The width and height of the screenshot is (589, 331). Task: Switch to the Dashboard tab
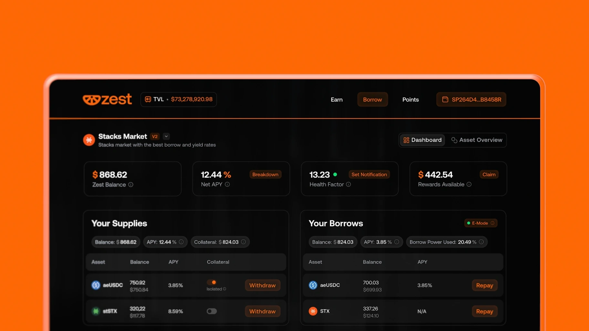422,140
